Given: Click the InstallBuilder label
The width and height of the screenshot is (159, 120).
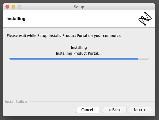Looking at the screenshot, I should coord(16,102).
